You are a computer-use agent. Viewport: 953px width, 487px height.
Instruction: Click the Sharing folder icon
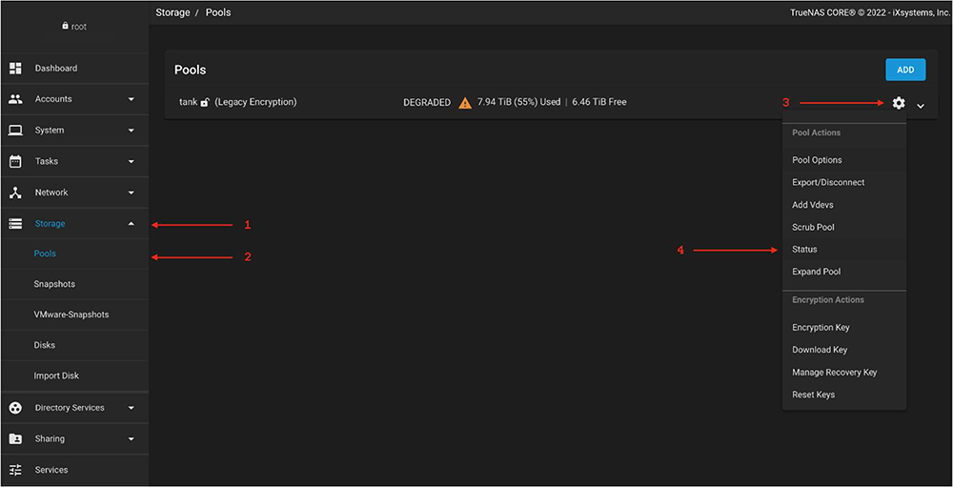point(15,438)
